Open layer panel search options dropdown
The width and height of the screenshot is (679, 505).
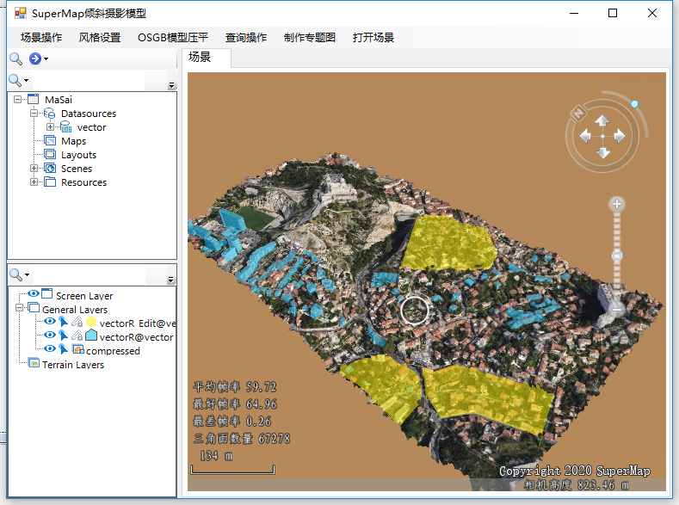(27, 274)
